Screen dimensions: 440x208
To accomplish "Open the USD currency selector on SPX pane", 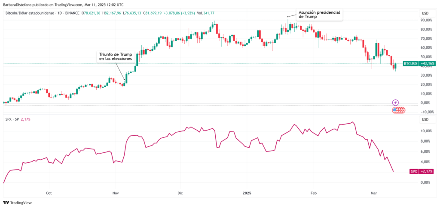I will 425,119.
